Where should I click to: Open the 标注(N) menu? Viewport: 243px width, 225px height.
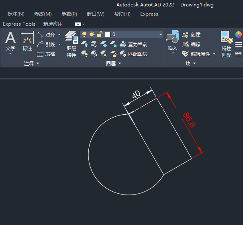click(16, 14)
